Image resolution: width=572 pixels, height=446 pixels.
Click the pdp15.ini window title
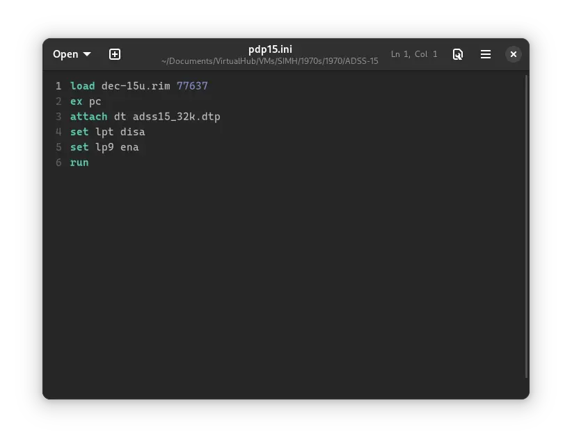pos(270,49)
